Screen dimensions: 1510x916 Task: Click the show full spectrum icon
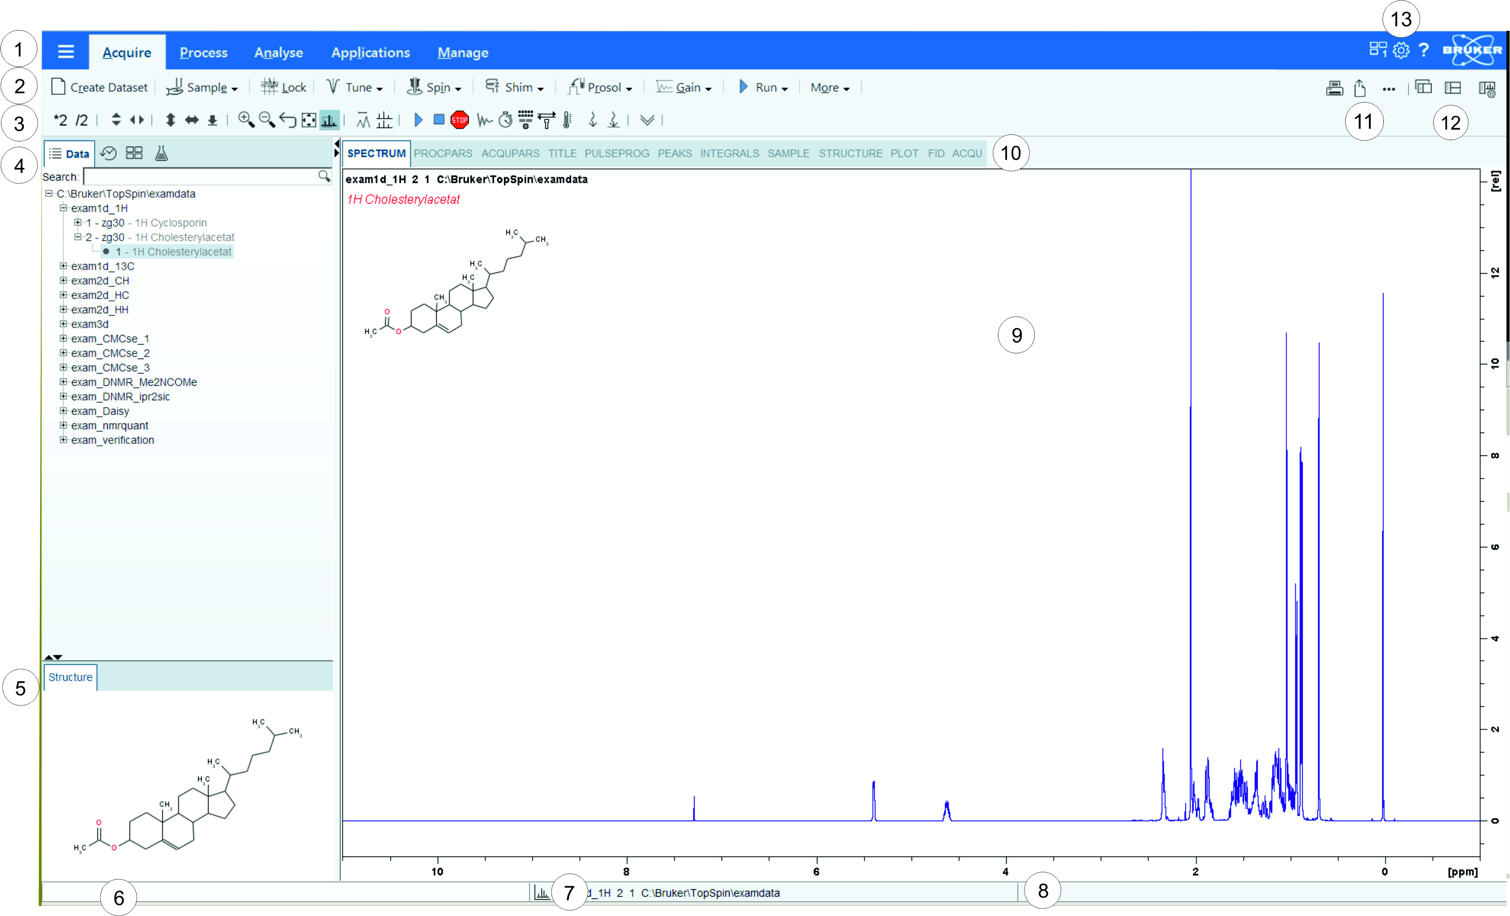point(309,120)
